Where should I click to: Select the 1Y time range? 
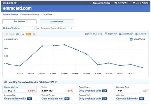[28, 34]
